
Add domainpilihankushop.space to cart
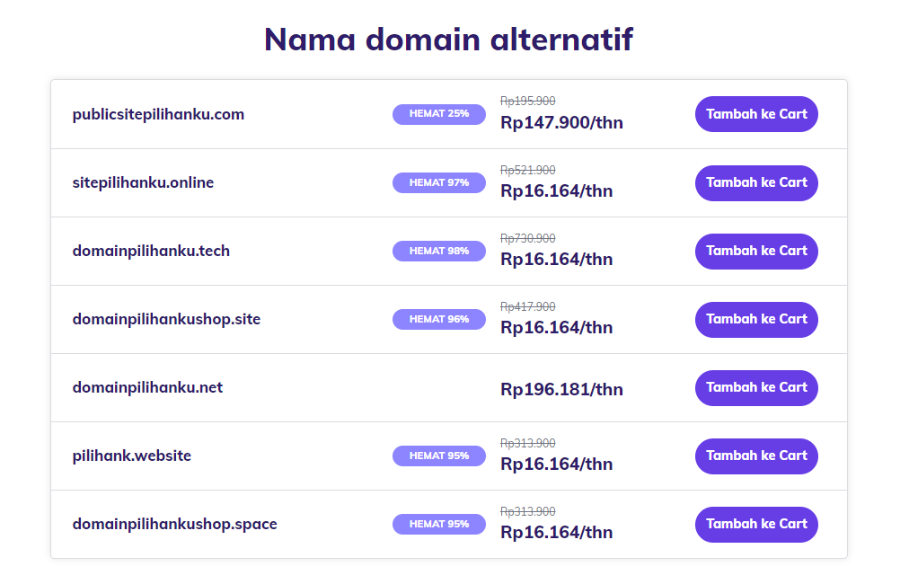coord(755,524)
